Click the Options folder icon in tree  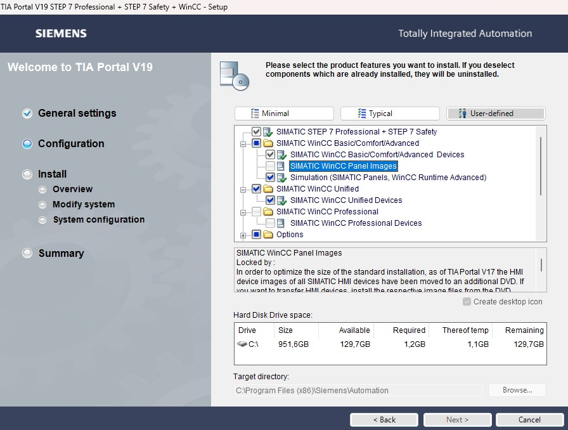[268, 235]
